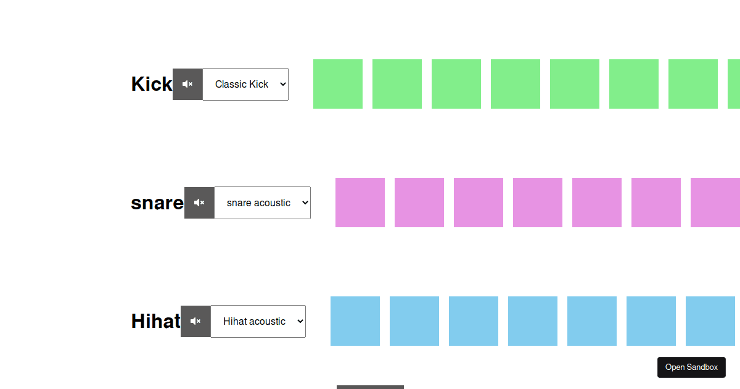The height and width of the screenshot is (389, 740).
Task: Toggle the fourth snare step pad
Action: pos(538,203)
